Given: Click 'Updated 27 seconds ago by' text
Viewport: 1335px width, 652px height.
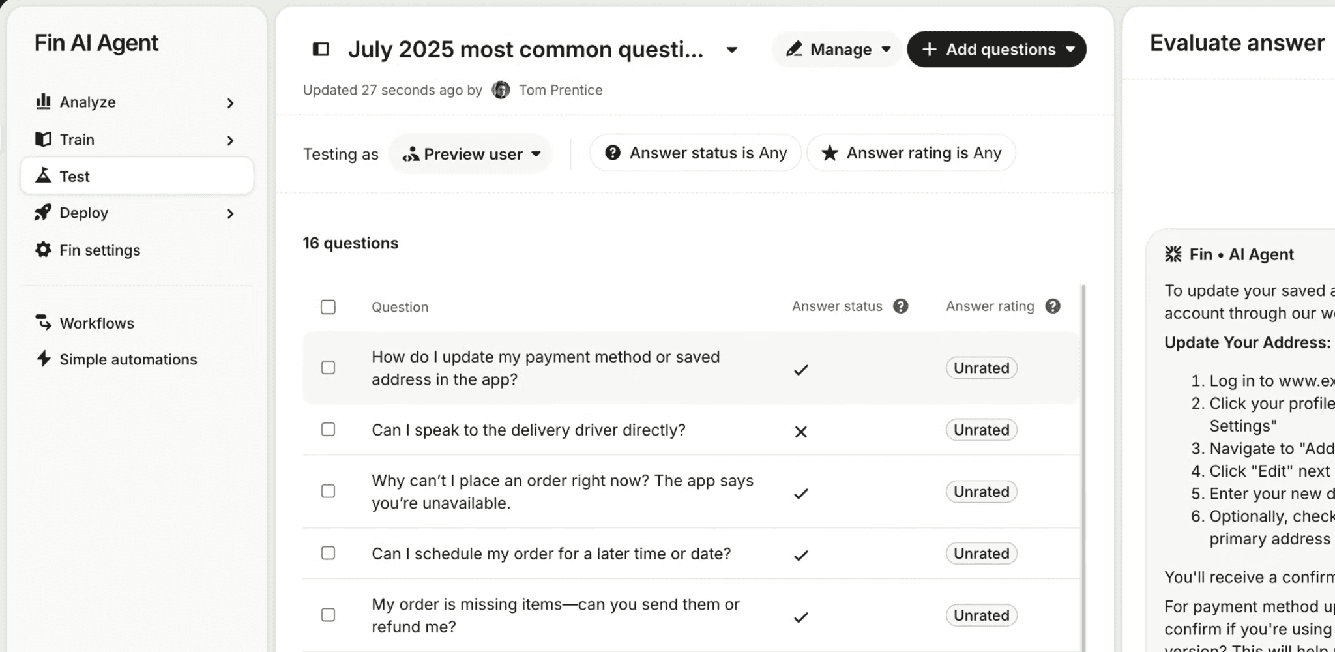Looking at the screenshot, I should point(392,90).
